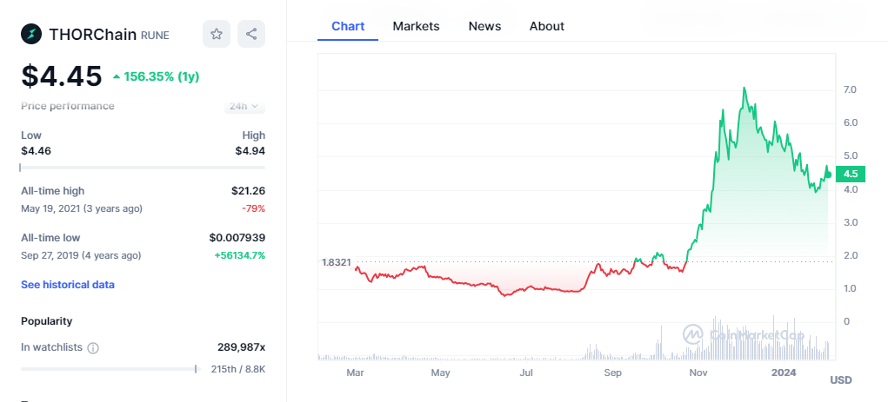Click the 2024 label on chart axis
This screenshot has height=402, width=888.
(x=785, y=372)
